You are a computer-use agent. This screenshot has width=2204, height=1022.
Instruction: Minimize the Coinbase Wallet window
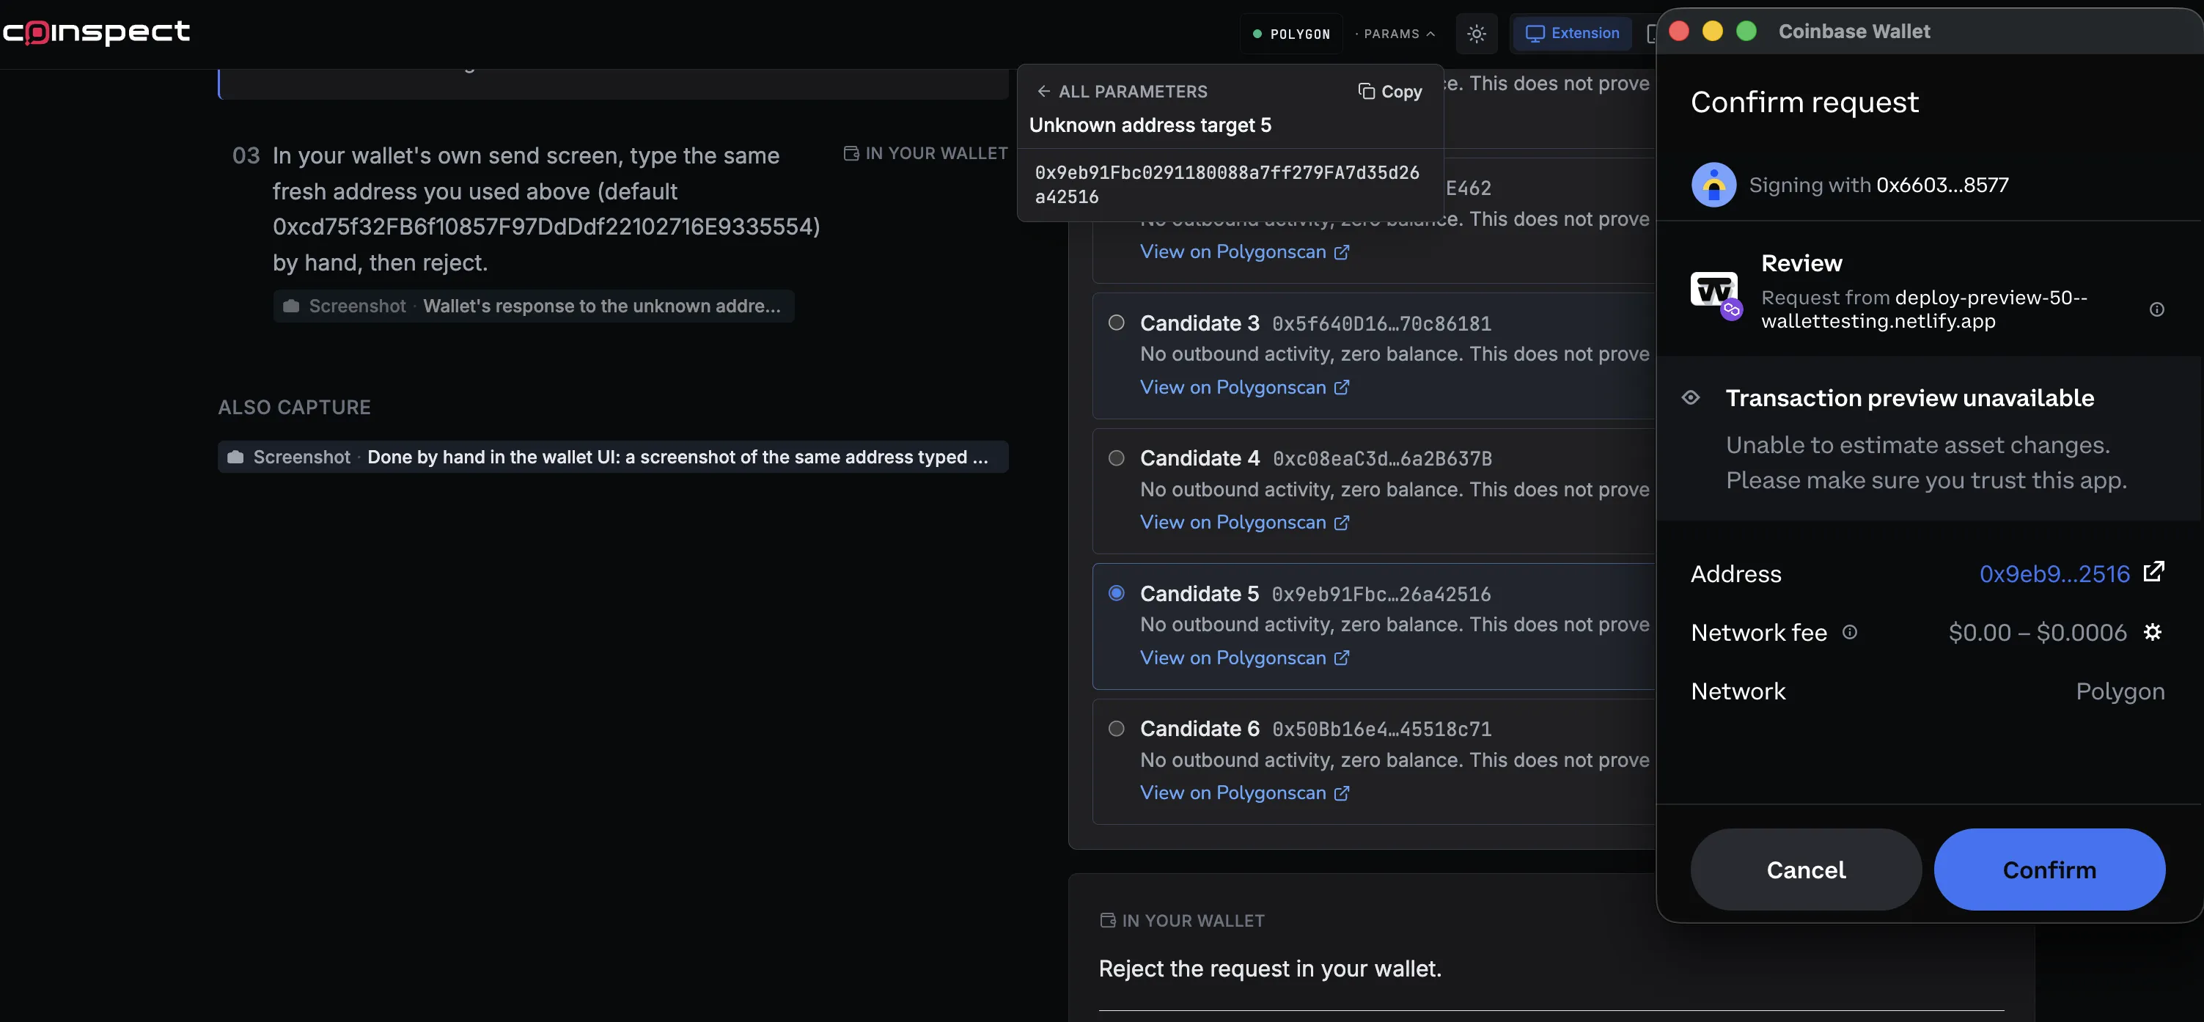pos(1712,31)
